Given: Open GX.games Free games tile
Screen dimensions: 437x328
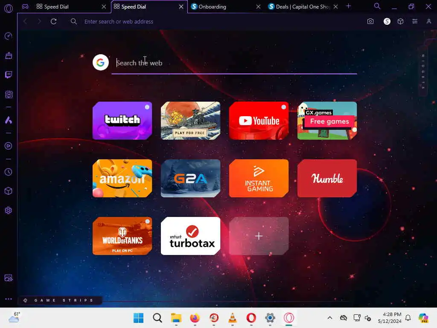Looking at the screenshot, I should point(327,120).
